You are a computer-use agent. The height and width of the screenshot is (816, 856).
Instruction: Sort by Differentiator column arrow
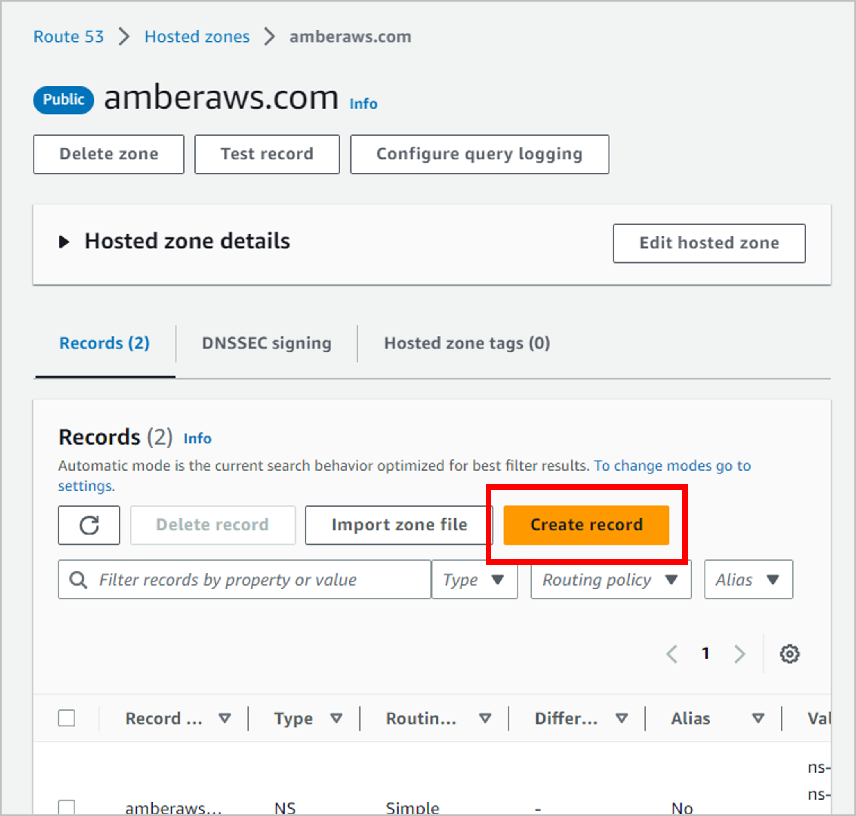(x=621, y=718)
